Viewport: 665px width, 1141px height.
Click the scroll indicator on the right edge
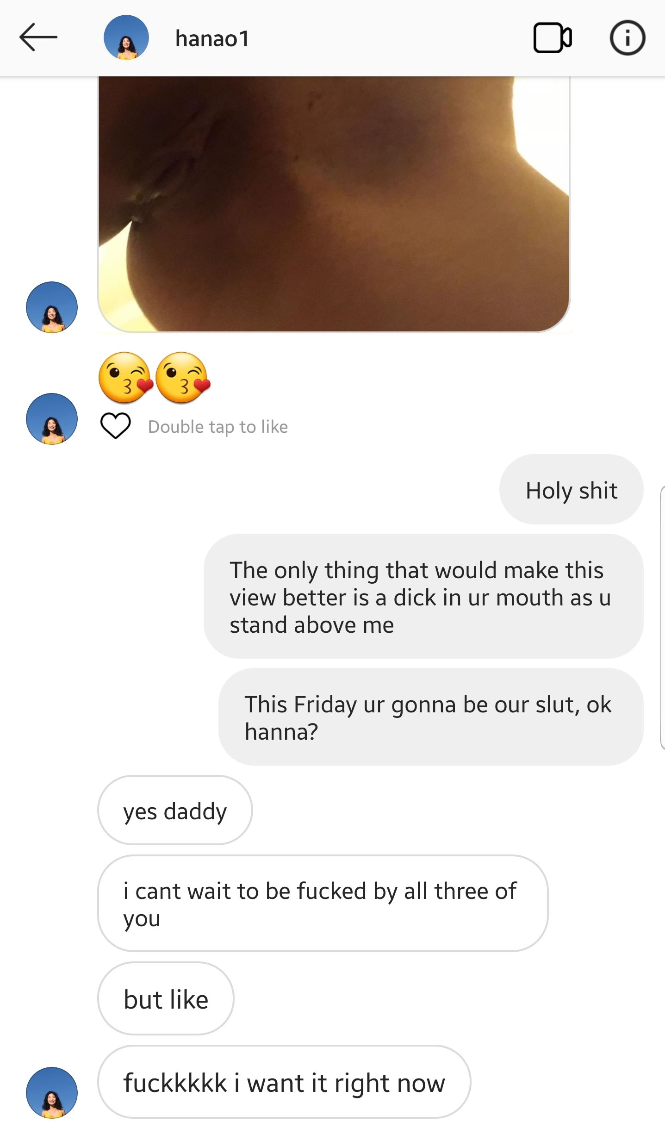point(662,617)
